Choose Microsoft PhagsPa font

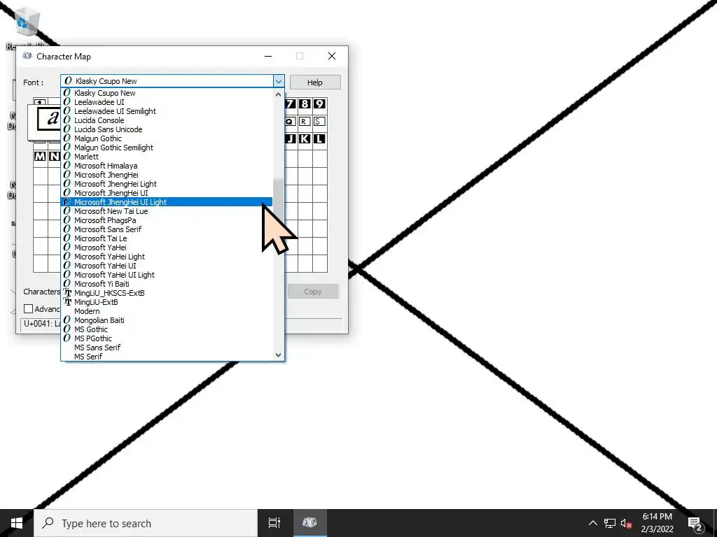tap(167, 220)
